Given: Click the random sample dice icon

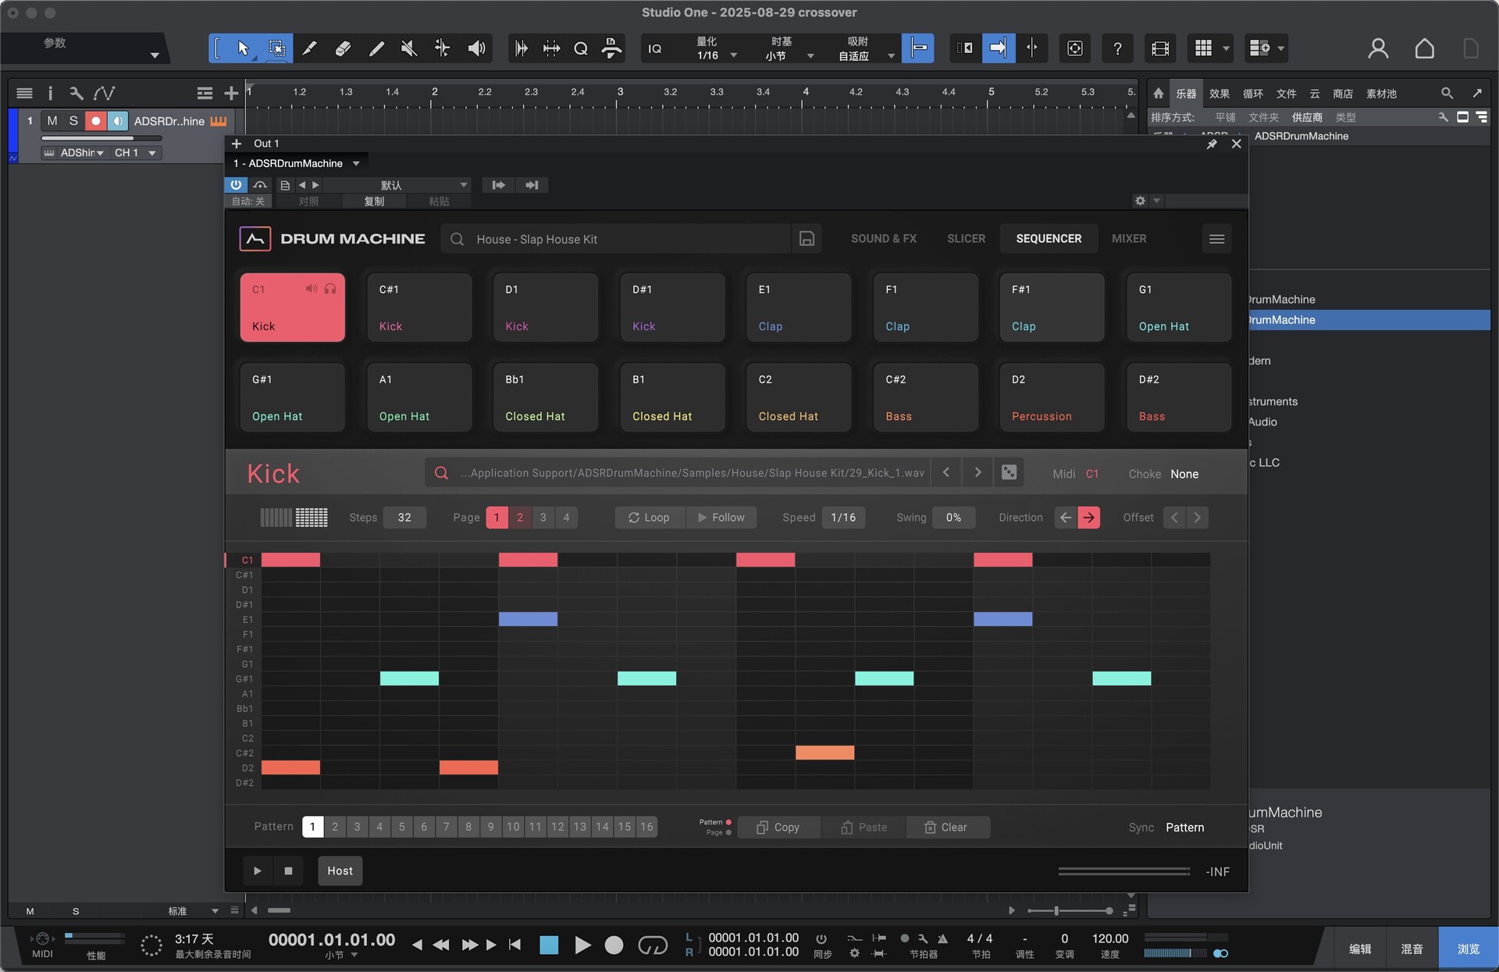Looking at the screenshot, I should (1009, 472).
